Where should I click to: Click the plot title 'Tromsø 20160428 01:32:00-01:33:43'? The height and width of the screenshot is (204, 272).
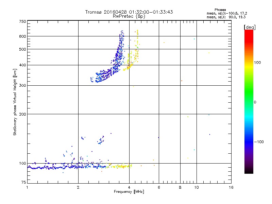click(x=129, y=12)
